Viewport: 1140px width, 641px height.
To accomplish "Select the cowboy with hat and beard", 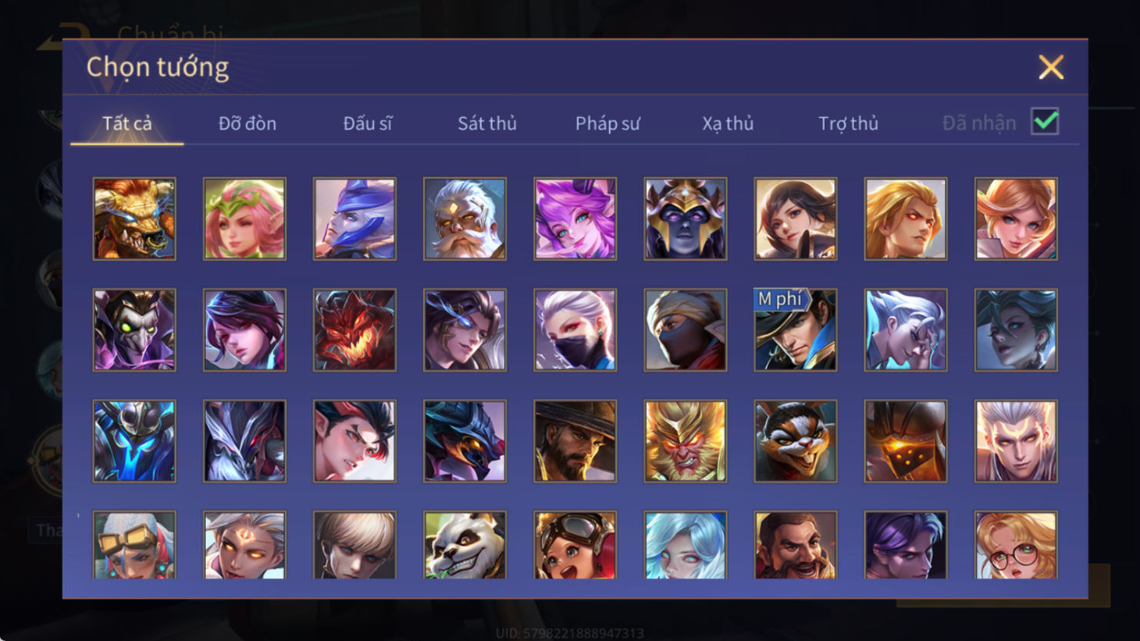I will click(575, 441).
